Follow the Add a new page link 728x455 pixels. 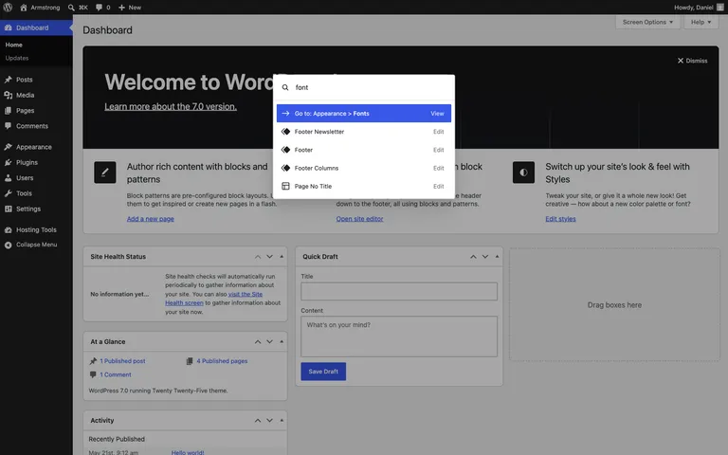click(x=151, y=219)
